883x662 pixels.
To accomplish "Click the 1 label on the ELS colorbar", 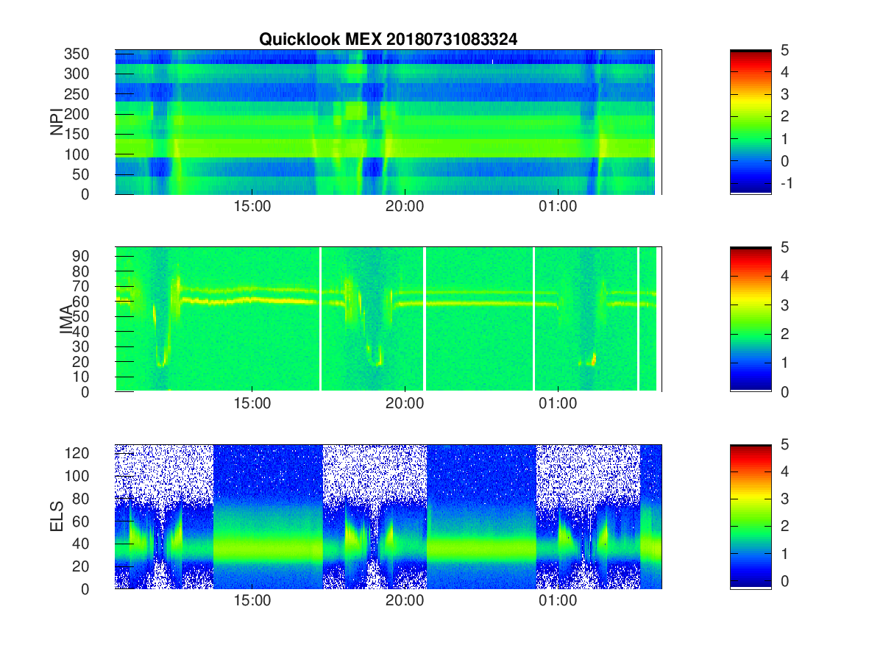I will pos(784,553).
